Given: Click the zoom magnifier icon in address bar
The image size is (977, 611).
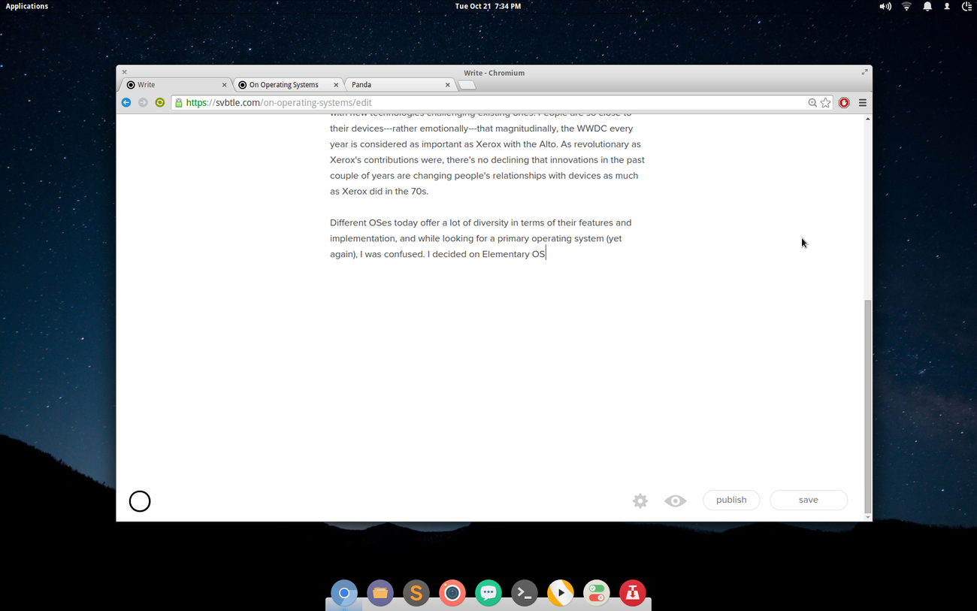Looking at the screenshot, I should (x=812, y=103).
